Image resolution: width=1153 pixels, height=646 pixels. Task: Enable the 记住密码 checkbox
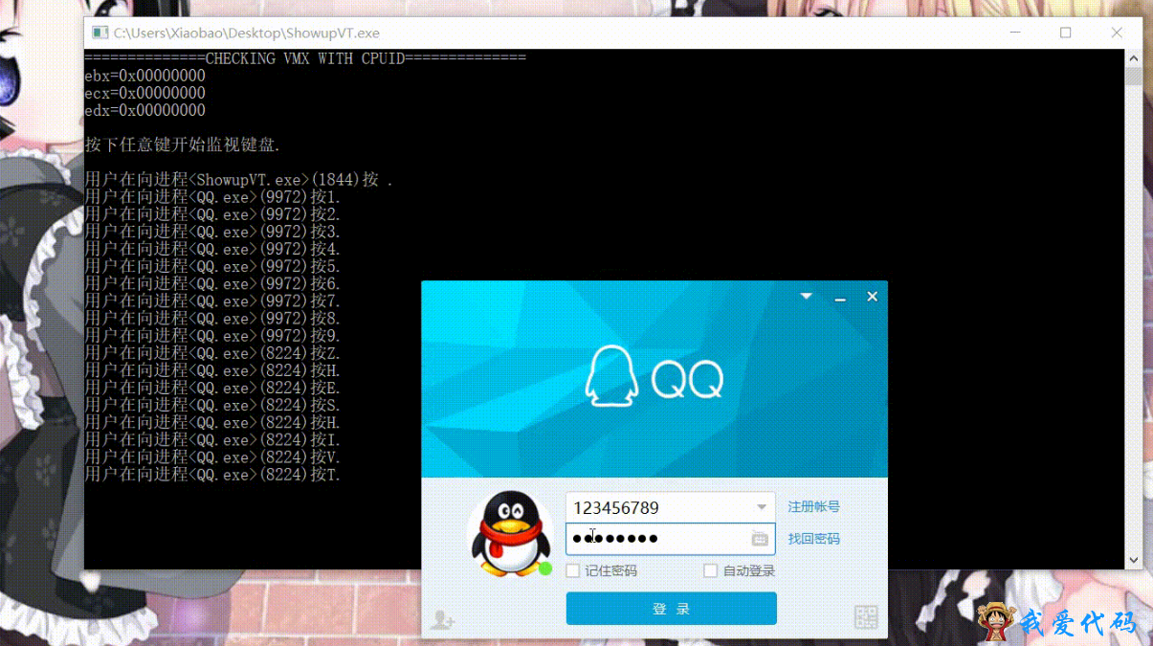pyautogui.click(x=572, y=570)
